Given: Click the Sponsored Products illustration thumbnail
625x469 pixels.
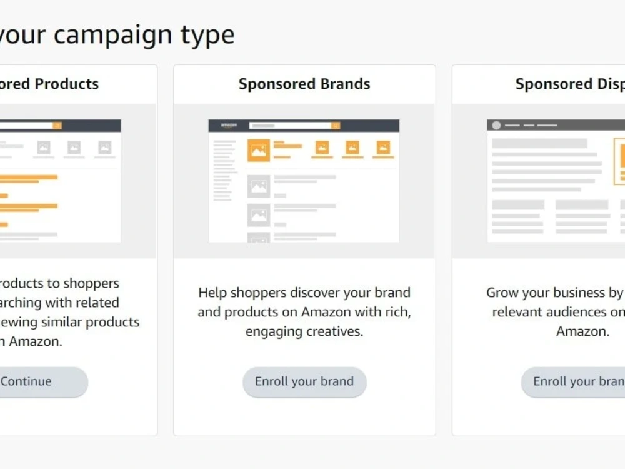Looking at the screenshot, I should click(x=60, y=181).
